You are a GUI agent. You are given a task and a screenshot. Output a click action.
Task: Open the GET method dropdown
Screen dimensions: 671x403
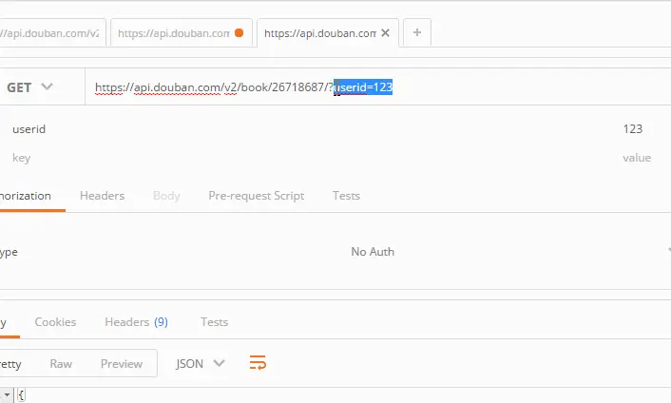[x=29, y=87]
